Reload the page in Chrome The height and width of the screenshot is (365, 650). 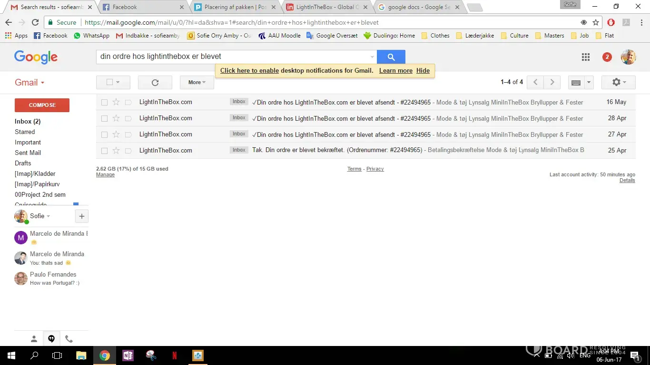tap(35, 22)
